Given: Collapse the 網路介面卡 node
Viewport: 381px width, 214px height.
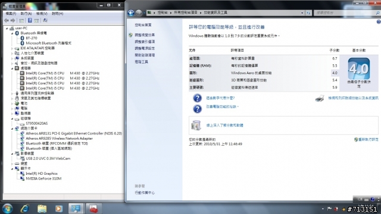Looking at the screenshot, I should tap(12, 128).
